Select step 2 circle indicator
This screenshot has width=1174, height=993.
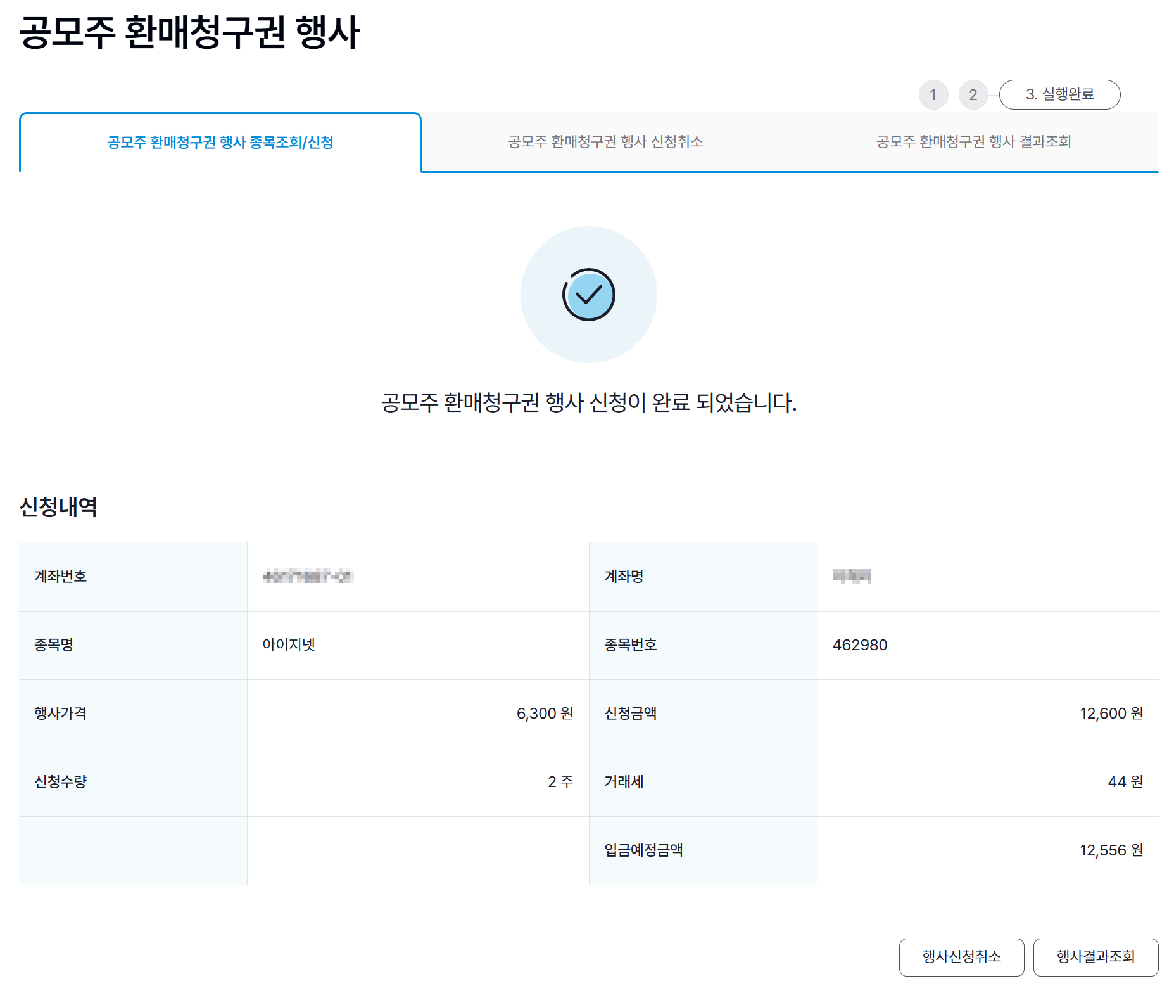973,94
